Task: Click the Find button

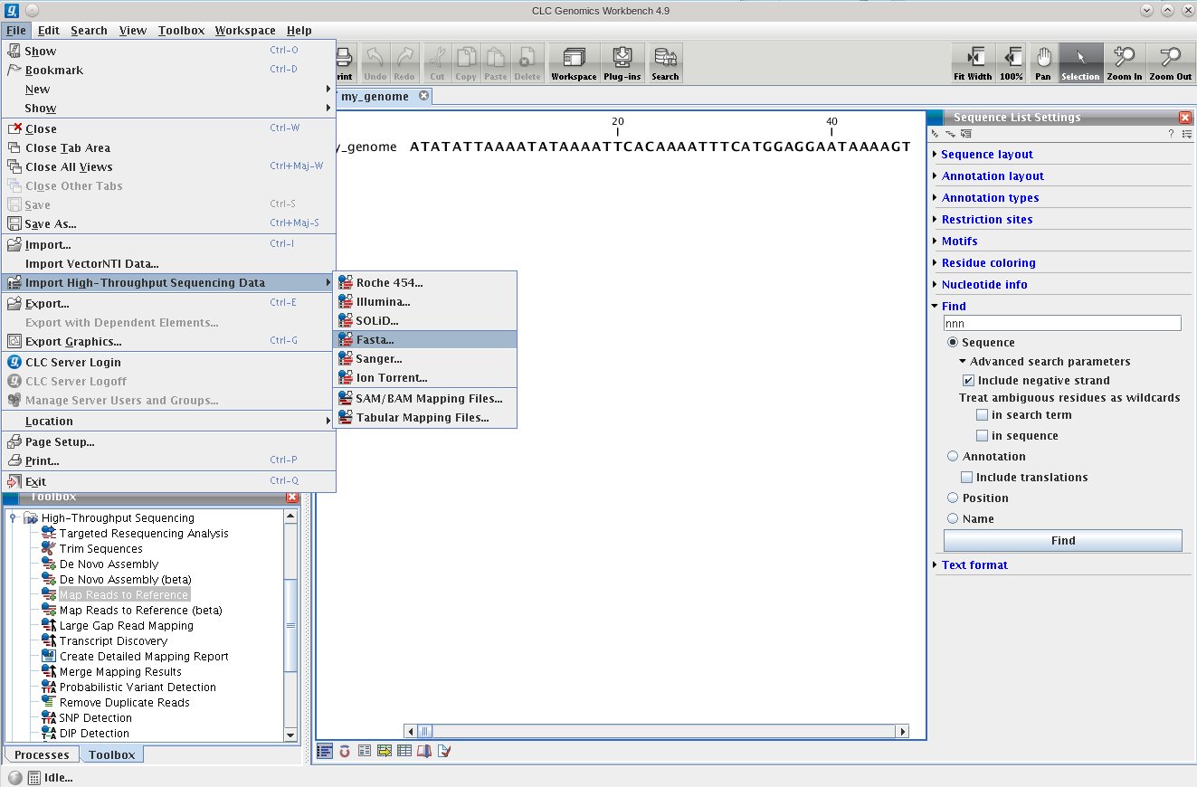Action: click(1063, 541)
